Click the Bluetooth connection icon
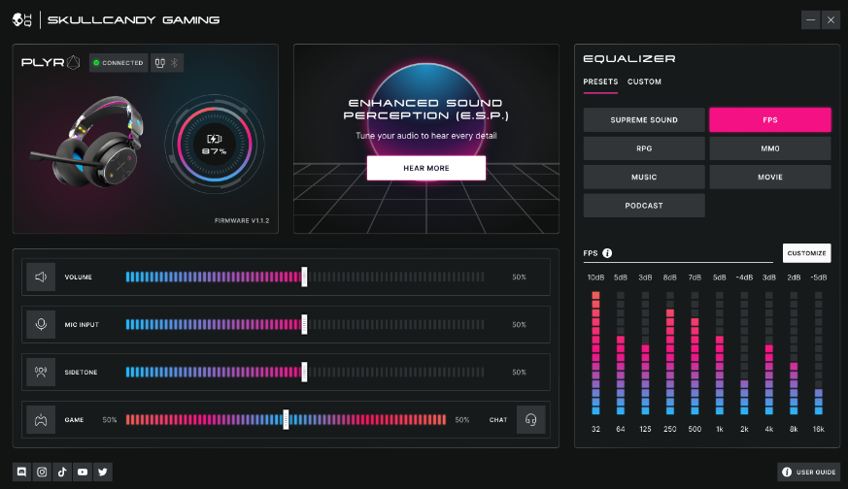Screen dimensions: 848x489 click(x=174, y=63)
